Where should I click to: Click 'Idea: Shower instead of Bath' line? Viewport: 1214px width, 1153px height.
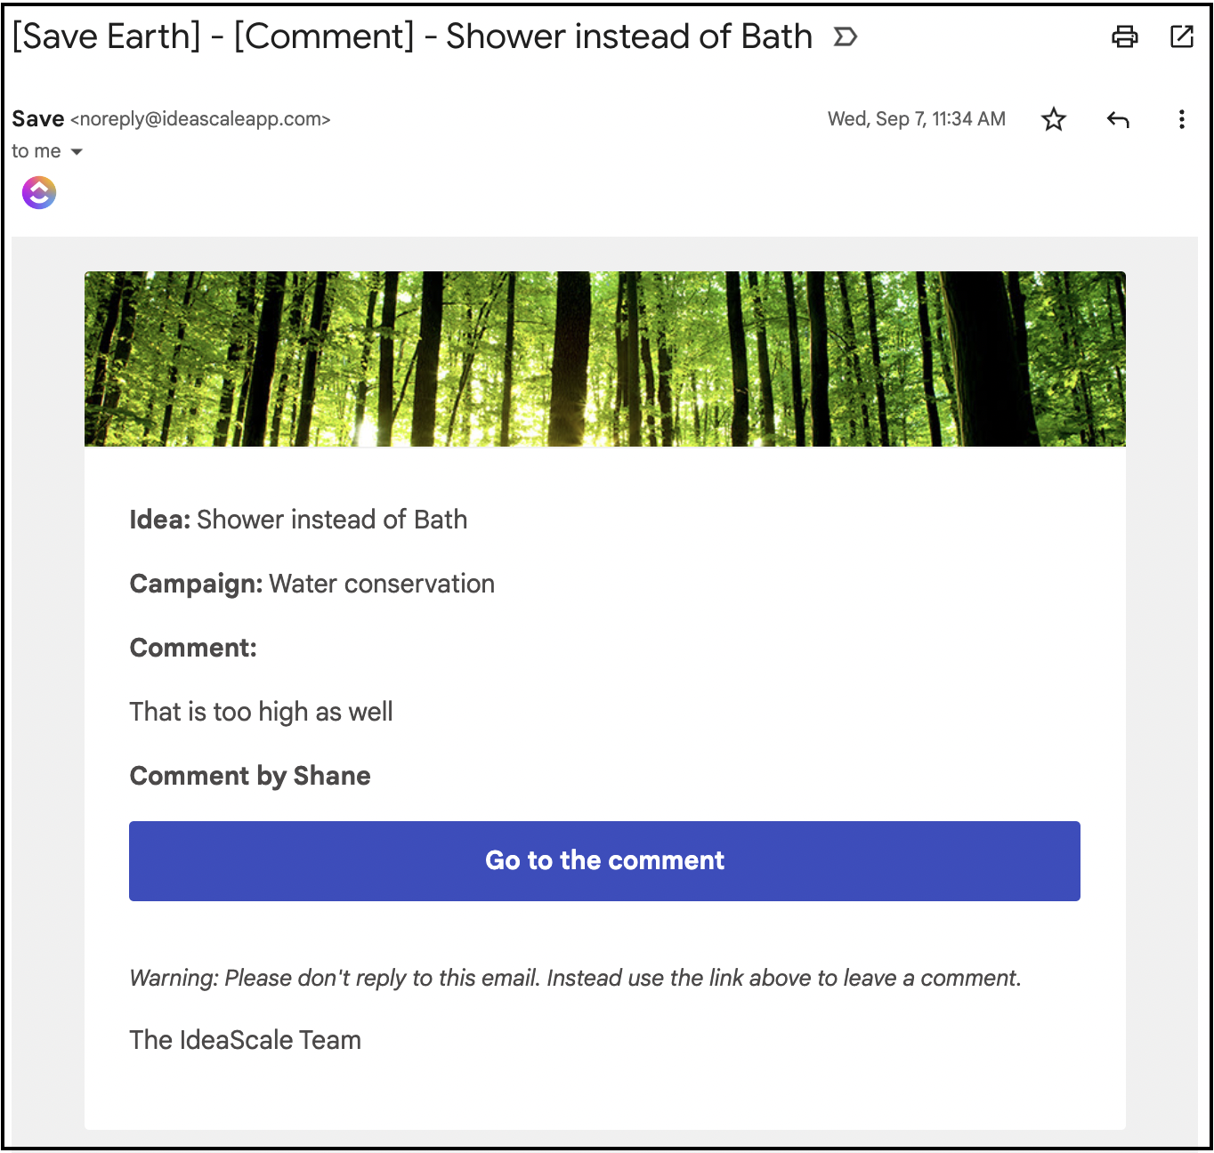click(298, 520)
